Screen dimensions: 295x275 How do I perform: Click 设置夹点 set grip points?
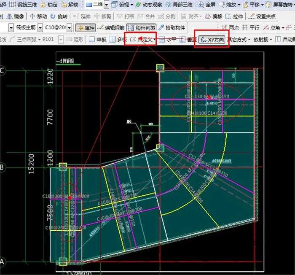pyautogui.click(x=262, y=16)
